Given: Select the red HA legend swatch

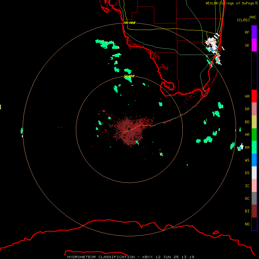Looking at the screenshot, I should pyautogui.click(x=254, y=96).
